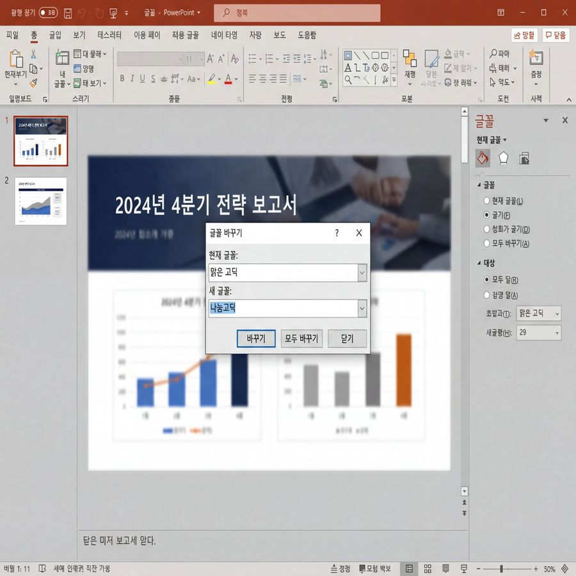Open the 현재 글꼴 dropdown in dialog
Viewport: 576px width, 576px height.
coord(362,273)
